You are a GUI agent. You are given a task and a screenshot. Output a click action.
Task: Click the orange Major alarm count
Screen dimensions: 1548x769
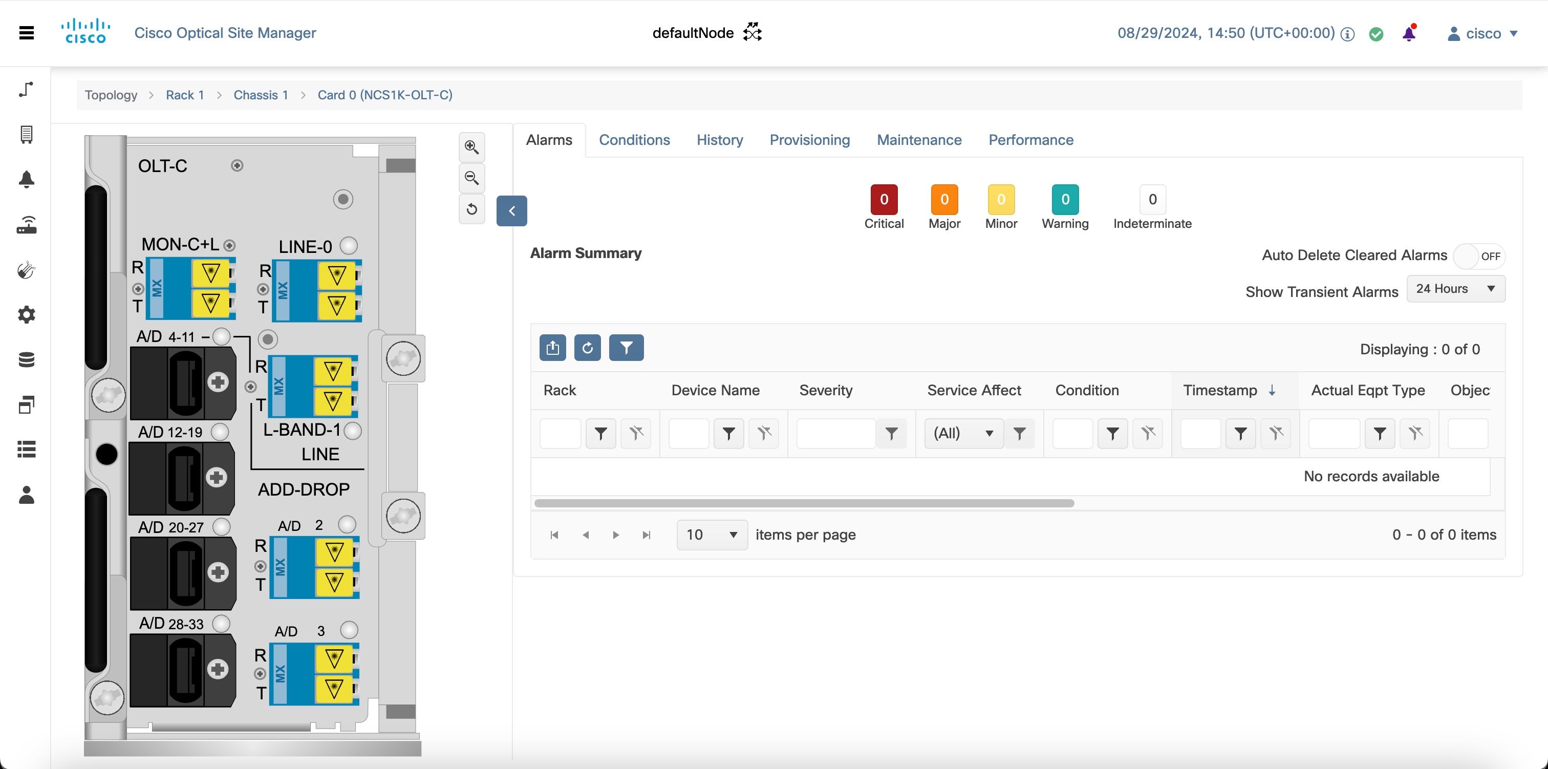[x=944, y=200]
